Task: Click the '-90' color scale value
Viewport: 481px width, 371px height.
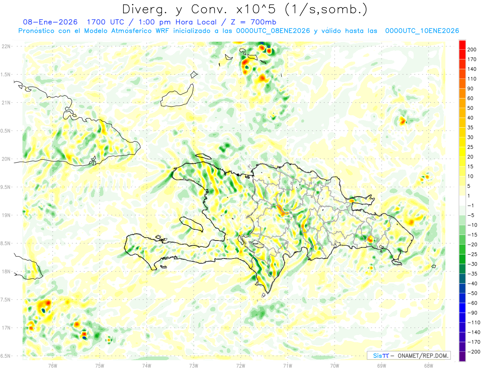Action: tap(472, 313)
